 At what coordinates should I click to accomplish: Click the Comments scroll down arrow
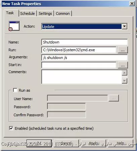[x=125, y=81]
